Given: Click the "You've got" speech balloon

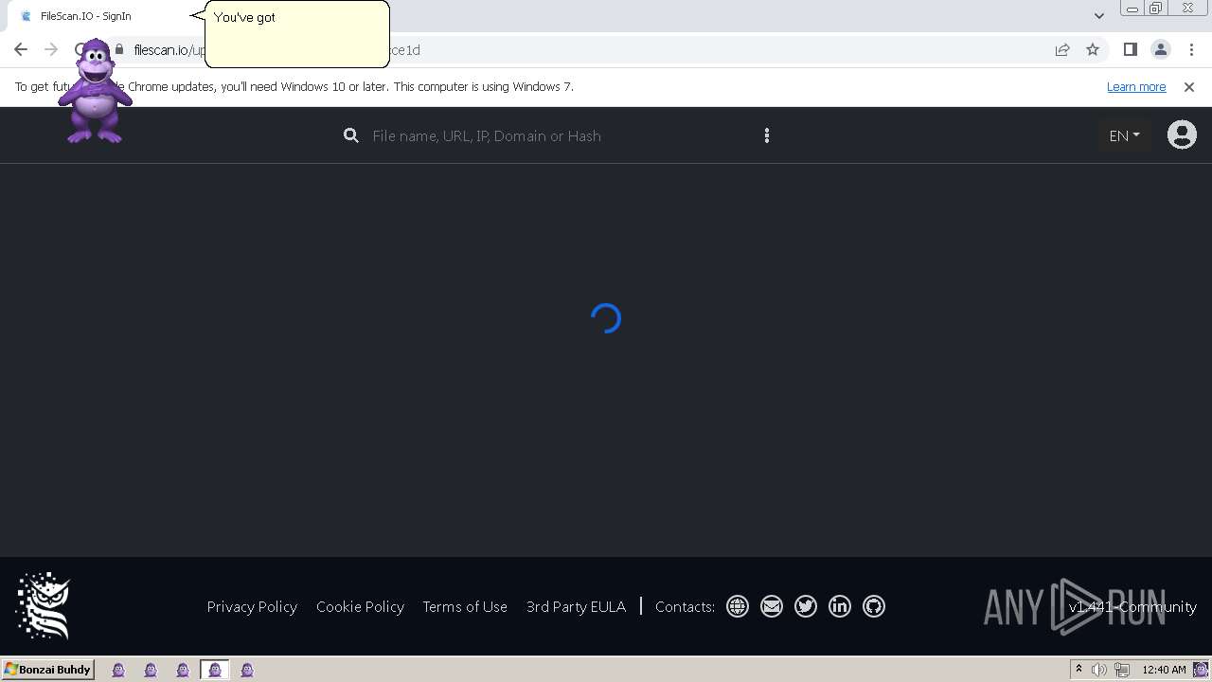Looking at the screenshot, I should click(296, 34).
